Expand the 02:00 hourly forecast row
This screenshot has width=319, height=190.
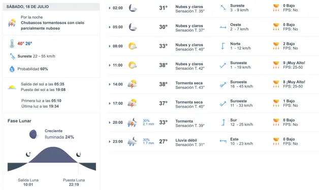110,8
